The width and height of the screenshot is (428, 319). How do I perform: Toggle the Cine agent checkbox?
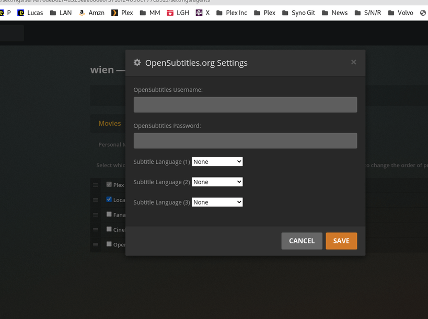coord(109,229)
